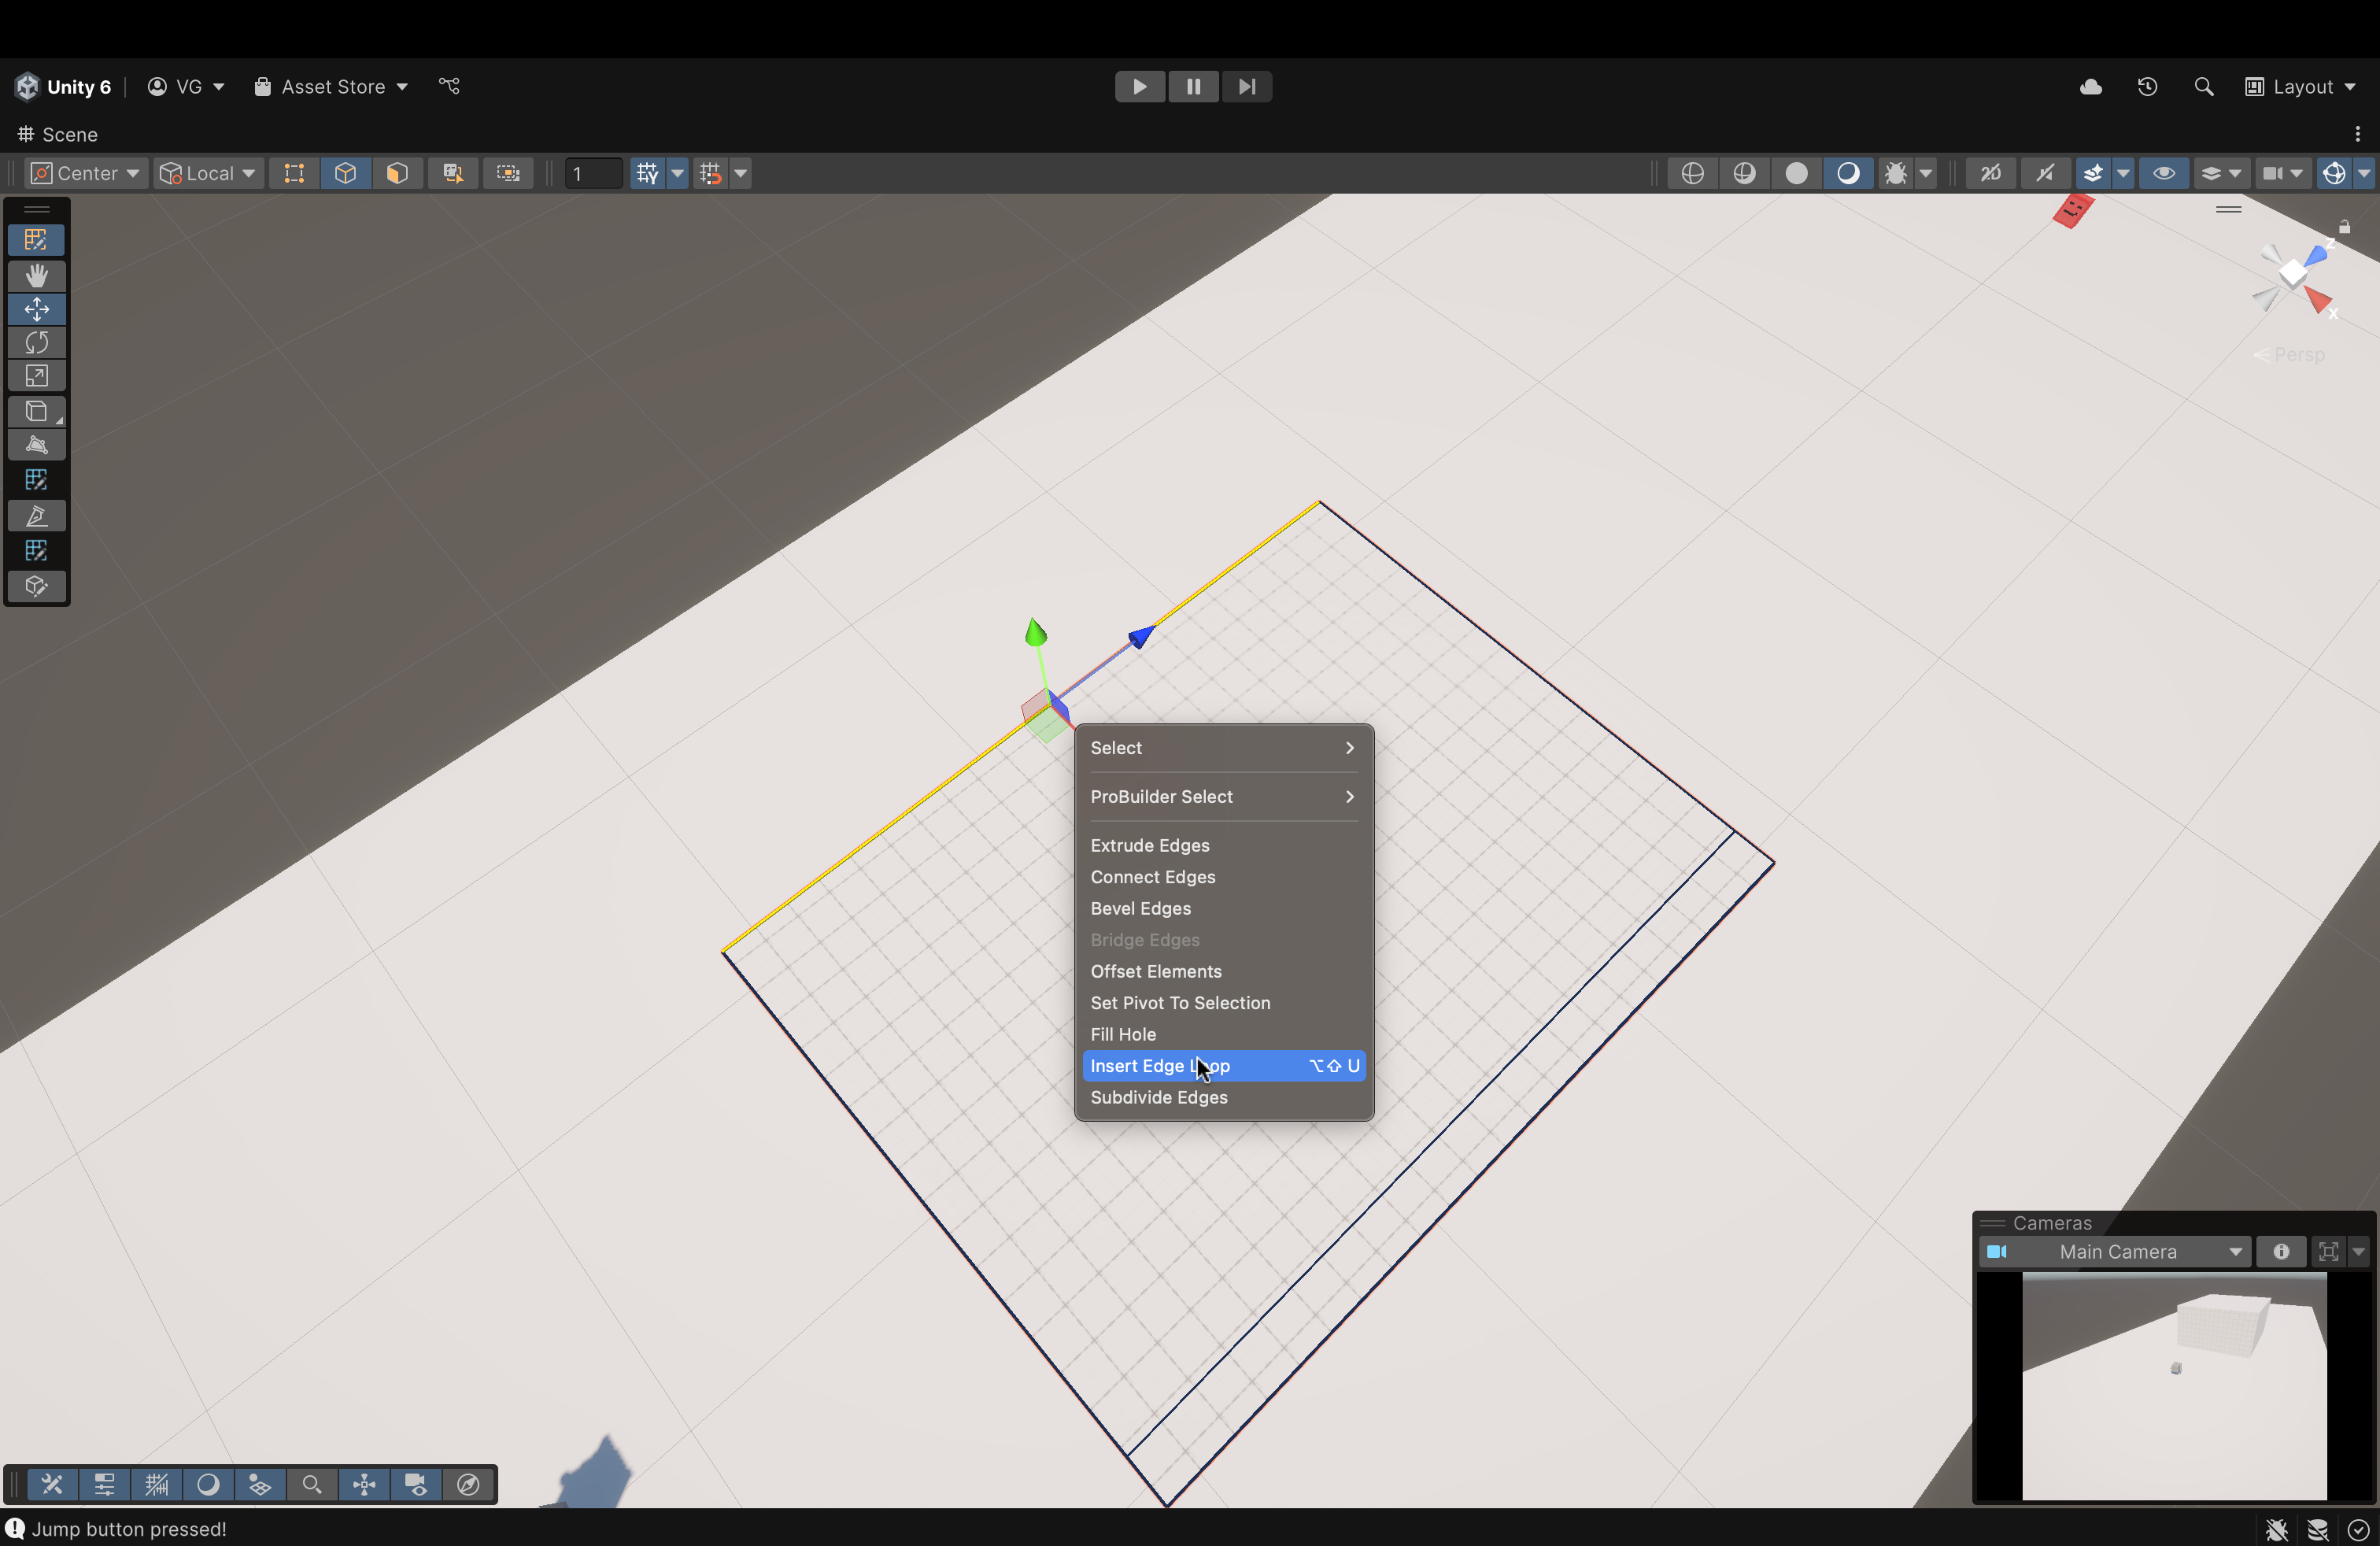Expand snap increment options arrow

click(x=741, y=173)
